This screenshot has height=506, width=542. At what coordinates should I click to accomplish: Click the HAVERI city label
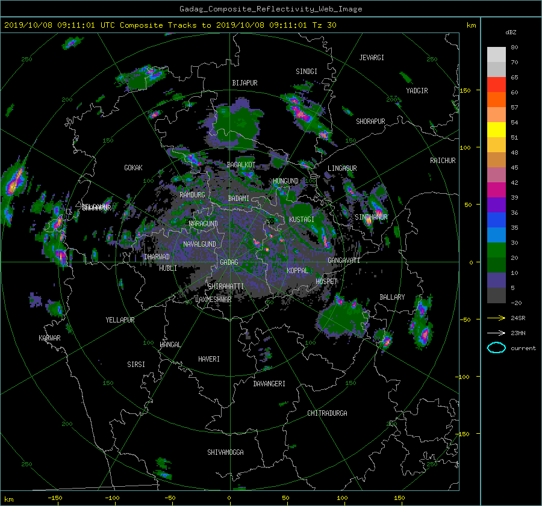(209, 359)
